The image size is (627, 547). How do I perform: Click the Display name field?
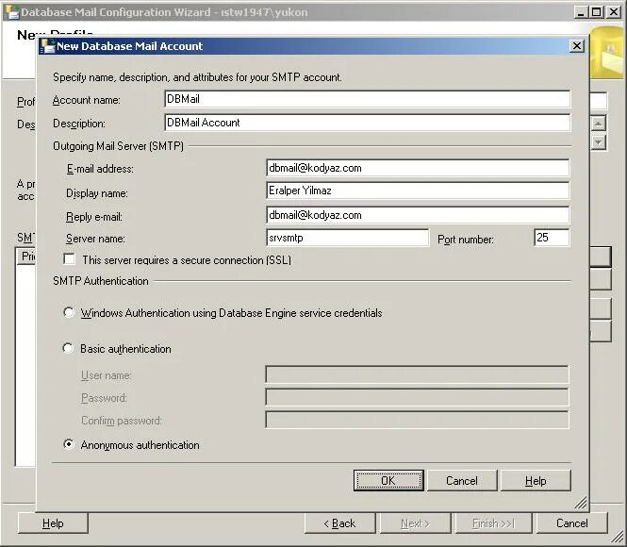[x=418, y=191]
